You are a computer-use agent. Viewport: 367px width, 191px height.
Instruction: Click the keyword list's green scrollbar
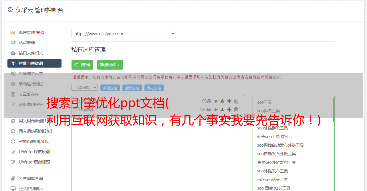pyautogui.click(x=334, y=110)
